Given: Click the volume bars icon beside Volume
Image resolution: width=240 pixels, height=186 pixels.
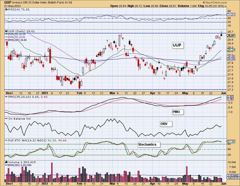Looking at the screenshot, I should tap(6, 162).
